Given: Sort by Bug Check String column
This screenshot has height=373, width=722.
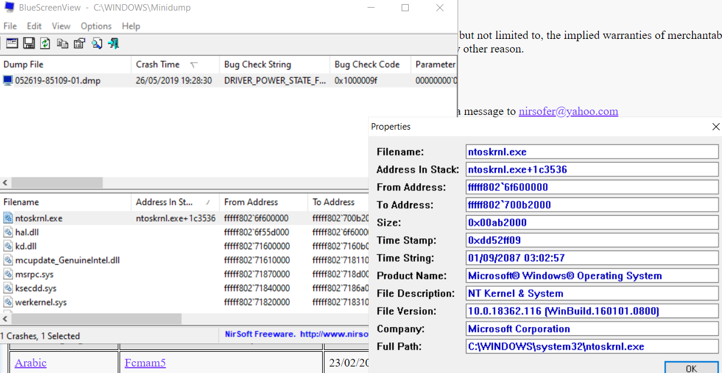Looking at the screenshot, I should tap(275, 64).
